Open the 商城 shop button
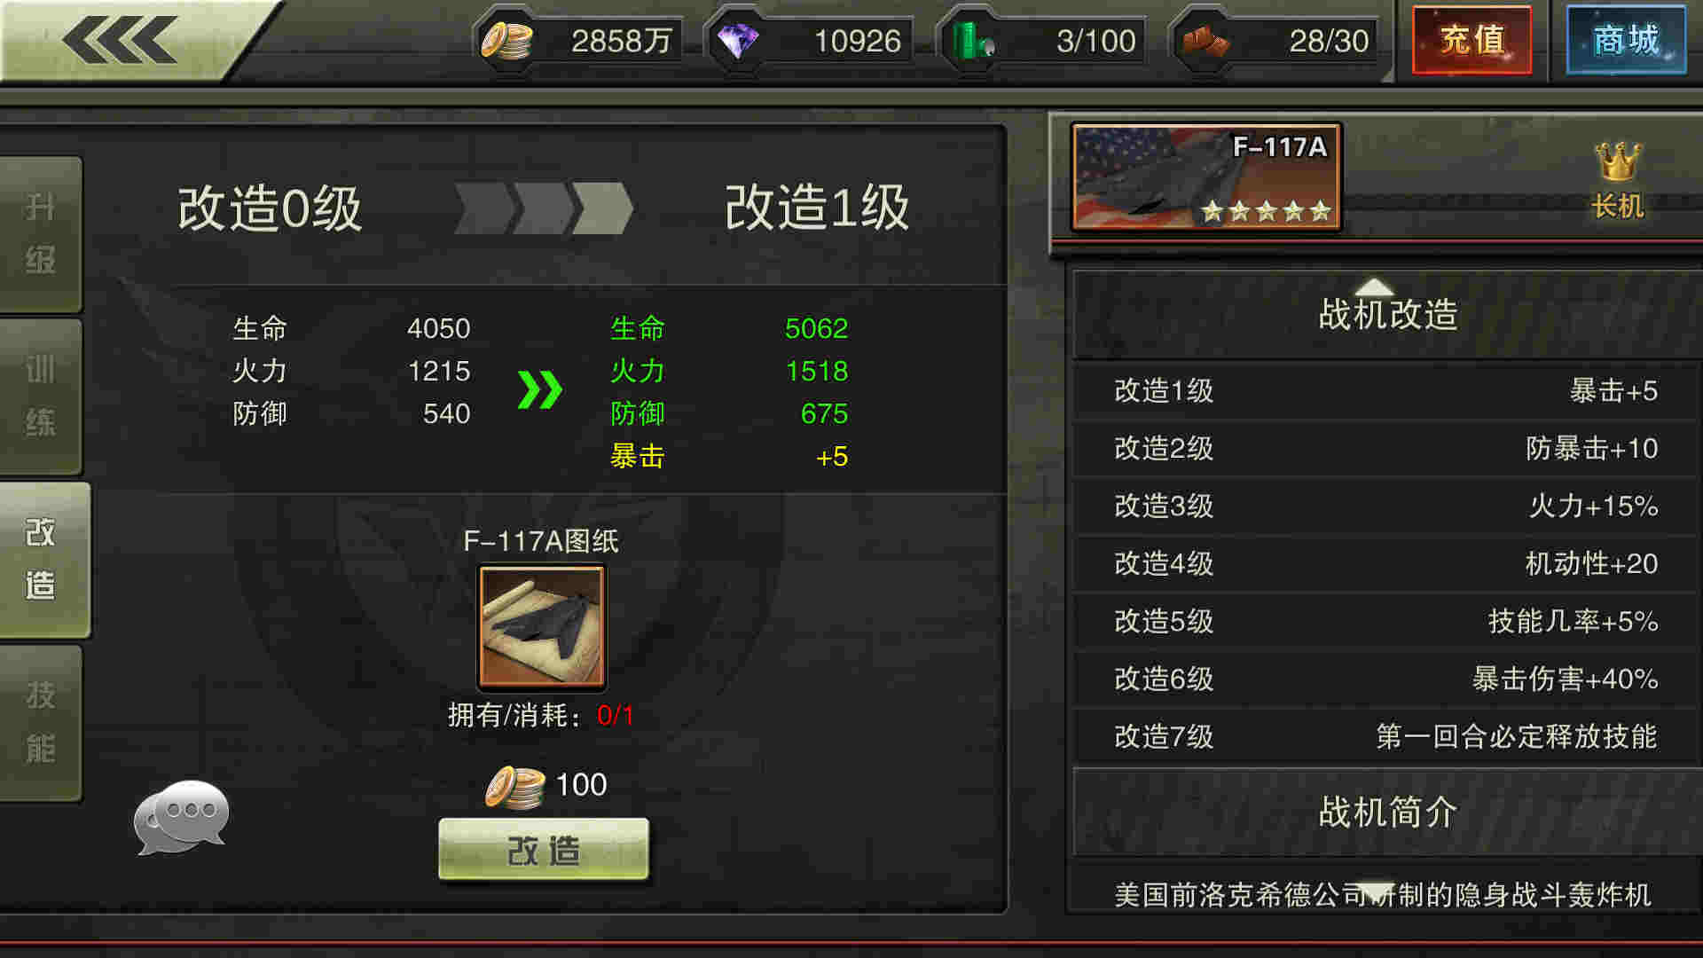The width and height of the screenshot is (1703, 958). click(1626, 40)
